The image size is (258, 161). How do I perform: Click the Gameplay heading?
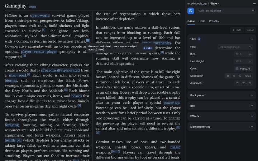[x=16, y=6]
